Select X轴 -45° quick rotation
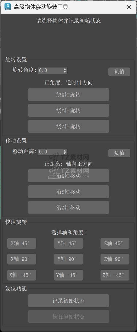The width and height of the screenshot is (137, 332). point(22,275)
